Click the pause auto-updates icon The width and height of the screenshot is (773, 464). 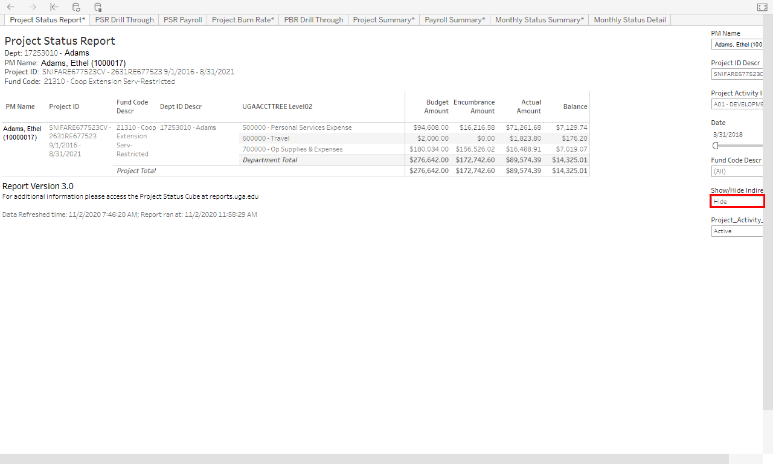click(98, 7)
